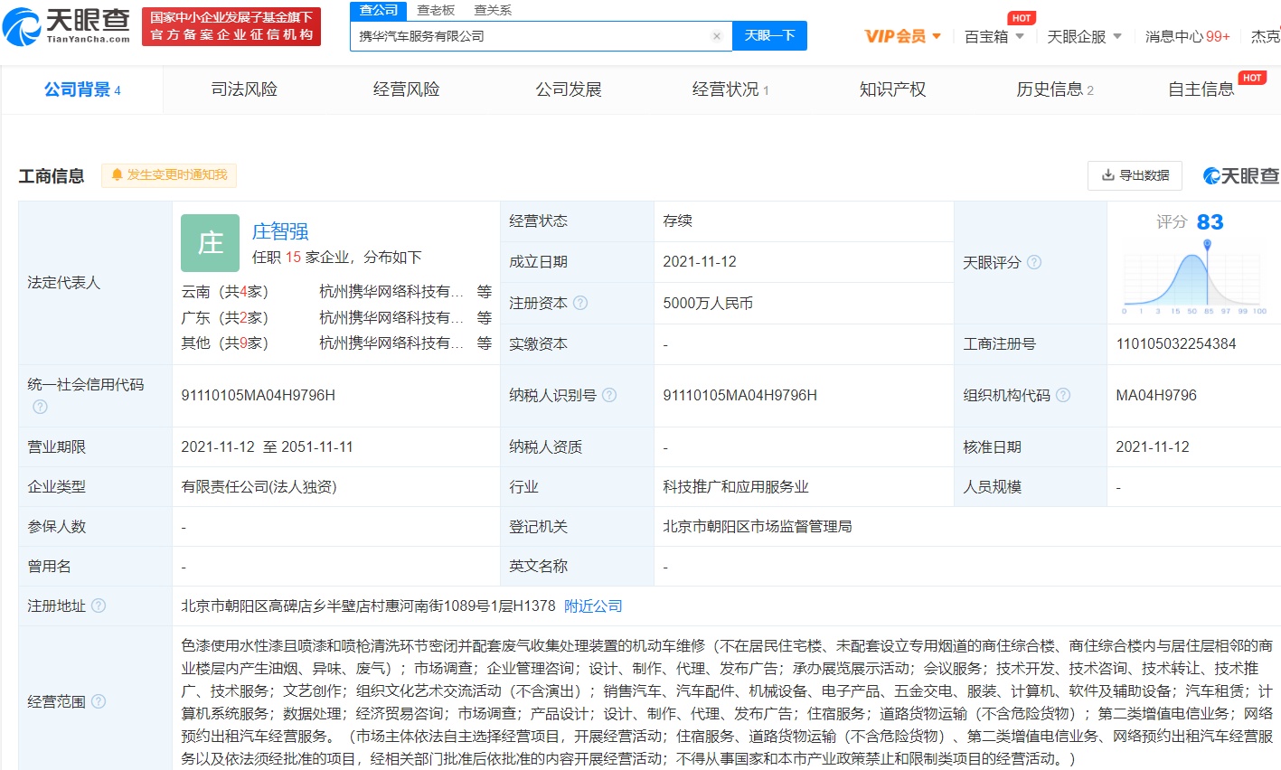Select 北京市朝阳区市场监督管理局 registration authority
The width and height of the screenshot is (1281, 770).
point(758,526)
